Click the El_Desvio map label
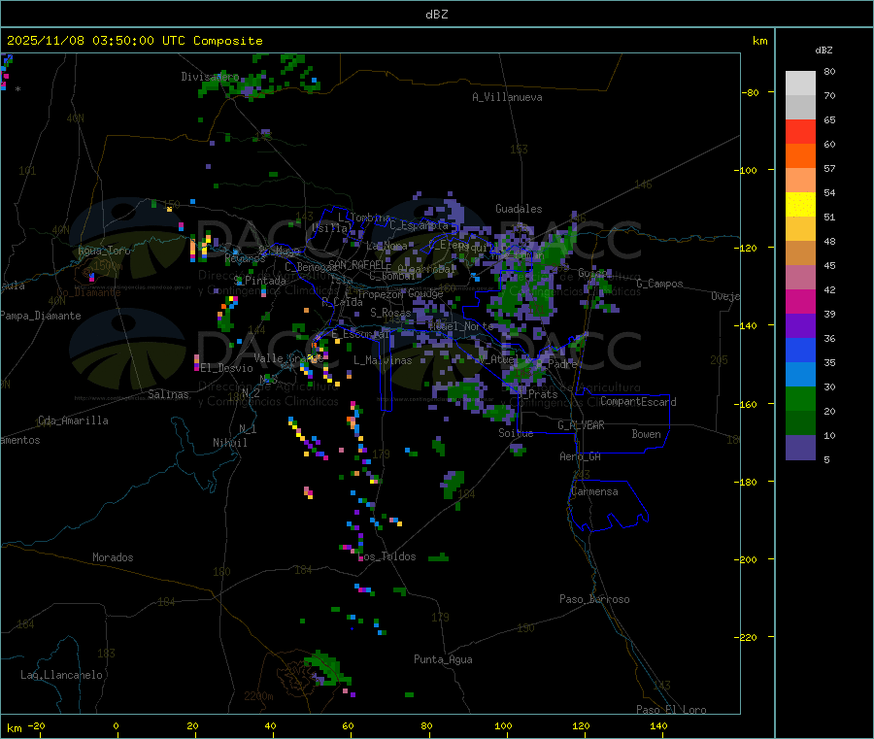Image resolution: width=874 pixels, height=739 pixels. click(x=226, y=368)
